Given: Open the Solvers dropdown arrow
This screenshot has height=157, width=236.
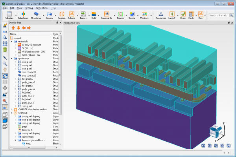Looking at the screenshot, I should coord(77,15).
